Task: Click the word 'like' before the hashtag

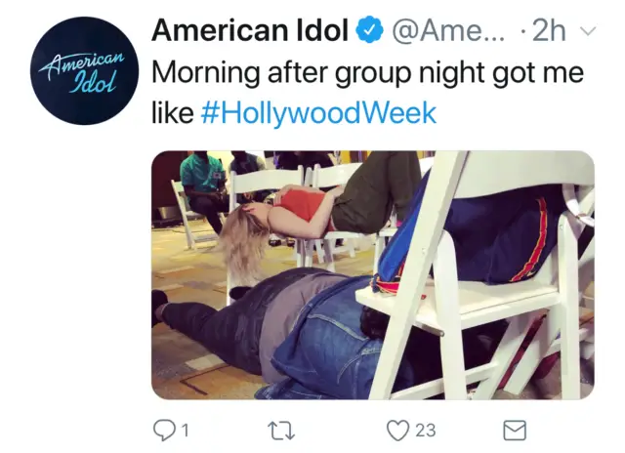Action: click(173, 112)
